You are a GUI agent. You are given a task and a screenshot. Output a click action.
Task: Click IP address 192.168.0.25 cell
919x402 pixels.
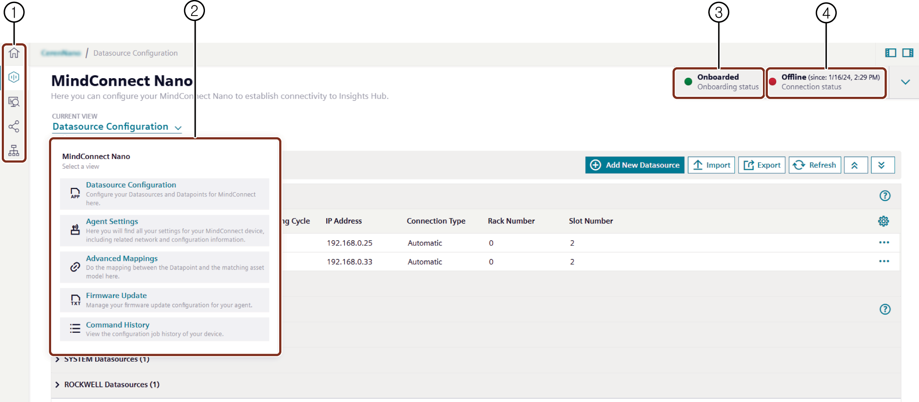pos(350,243)
